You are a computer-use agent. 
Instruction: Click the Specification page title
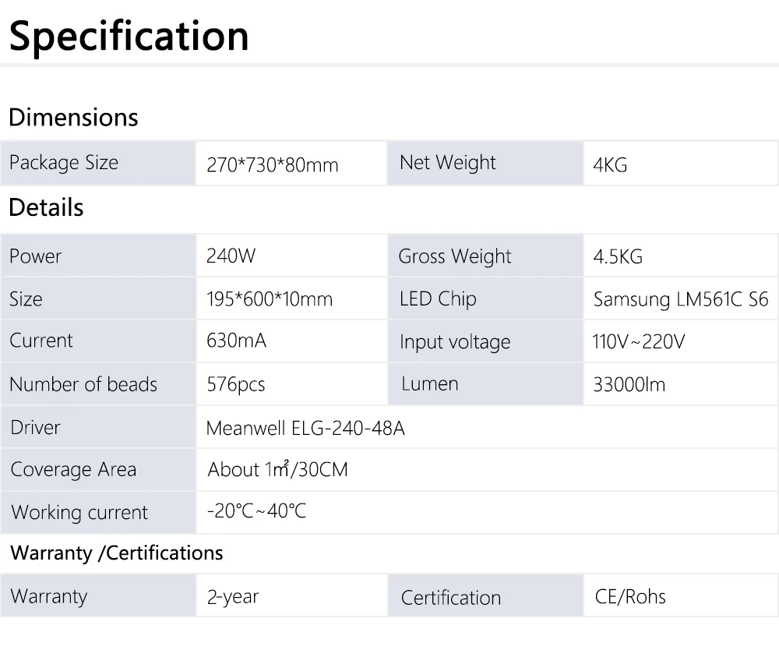pos(129,35)
